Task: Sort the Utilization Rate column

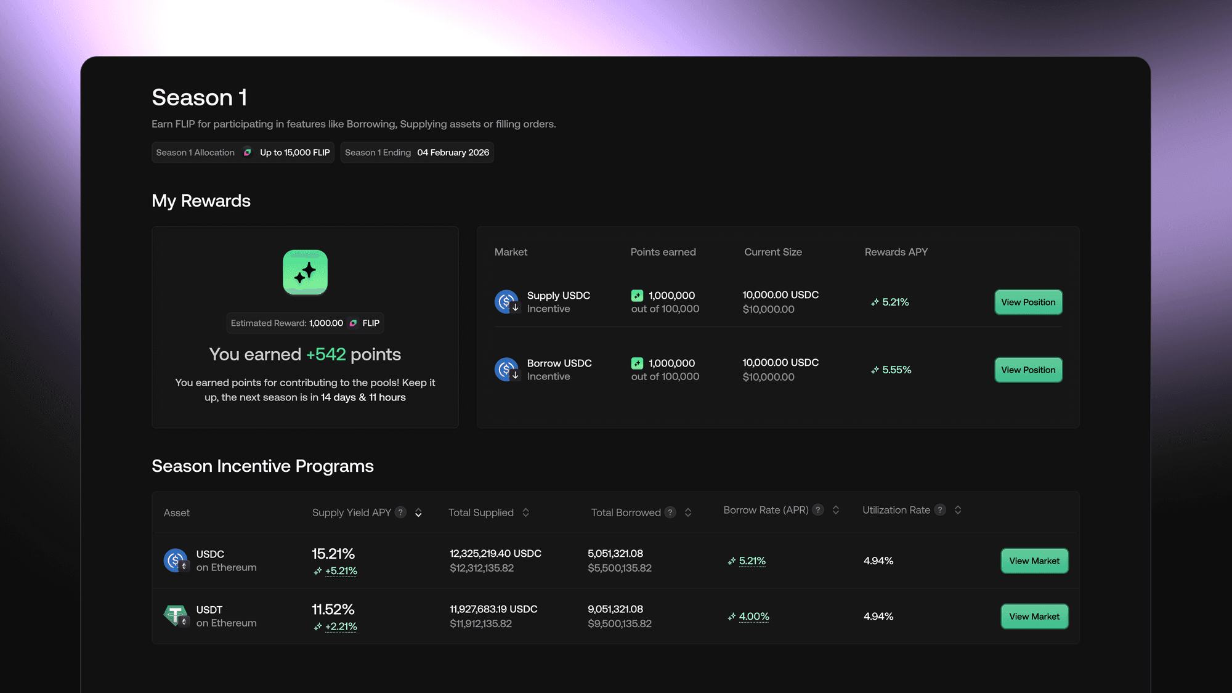Action: 958,510
